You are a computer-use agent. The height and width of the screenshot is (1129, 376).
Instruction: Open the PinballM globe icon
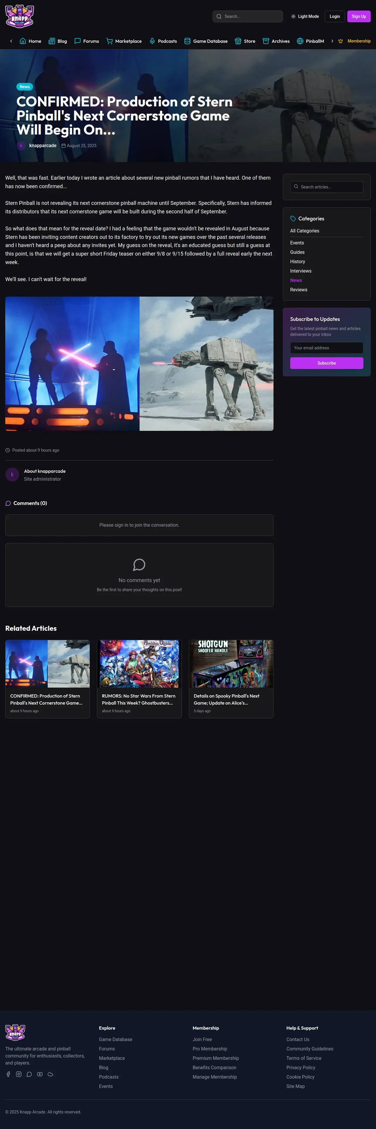coord(300,41)
